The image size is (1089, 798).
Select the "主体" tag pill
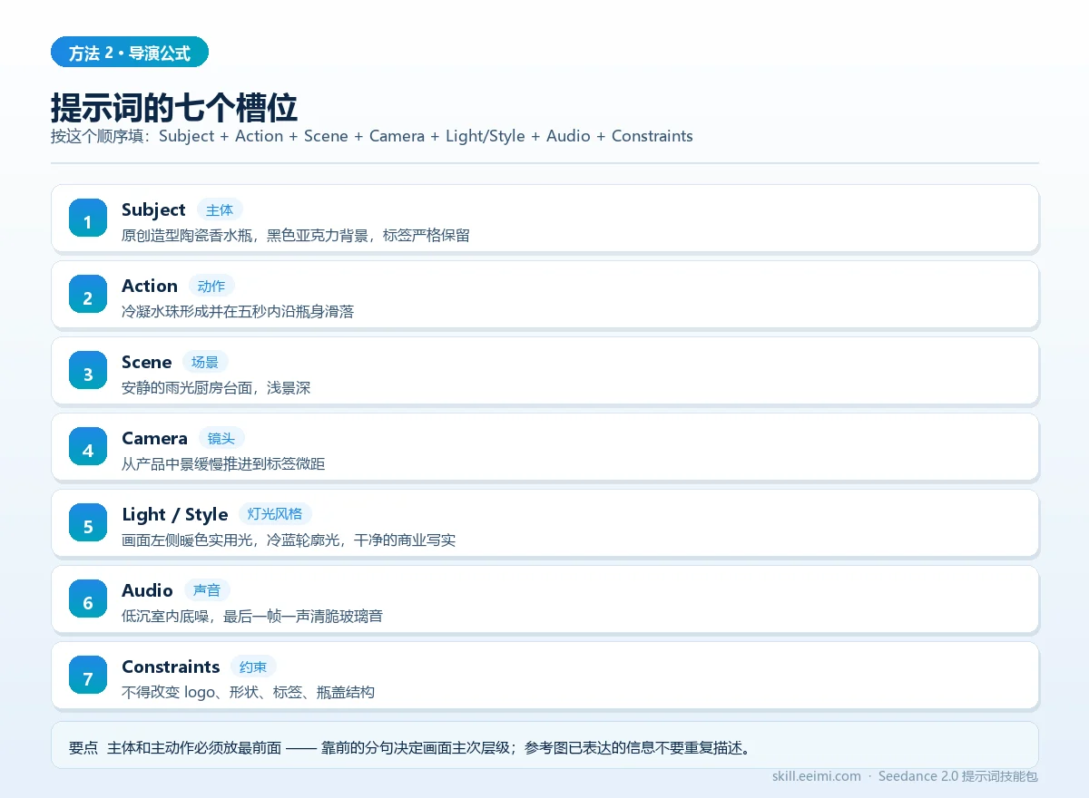[x=220, y=210]
